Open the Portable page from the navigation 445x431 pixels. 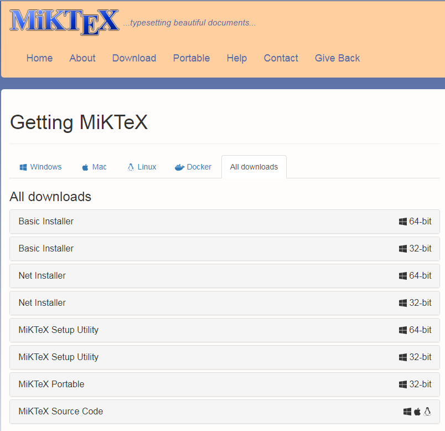coord(191,58)
